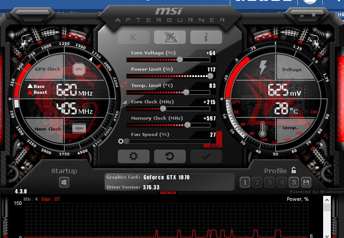The width and height of the screenshot is (344, 238).
Task: Select profile slot 1
Action: pyautogui.click(x=245, y=182)
